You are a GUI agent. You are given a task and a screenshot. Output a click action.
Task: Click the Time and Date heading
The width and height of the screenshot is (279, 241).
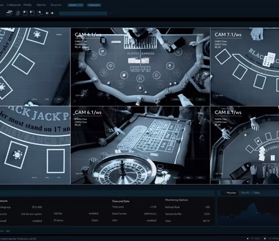click(121, 201)
